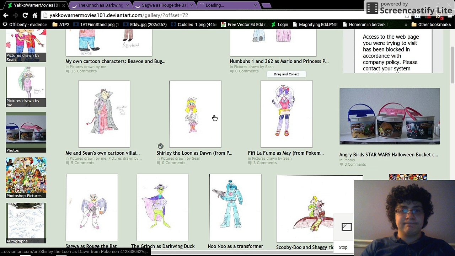
Task: Click the 'Photos' category link under Angry Birds
Action: (349, 160)
